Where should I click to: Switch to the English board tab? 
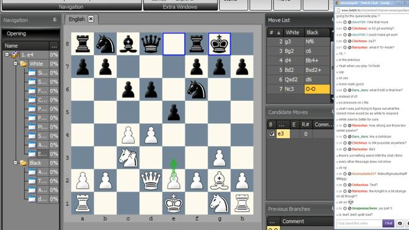(x=77, y=19)
